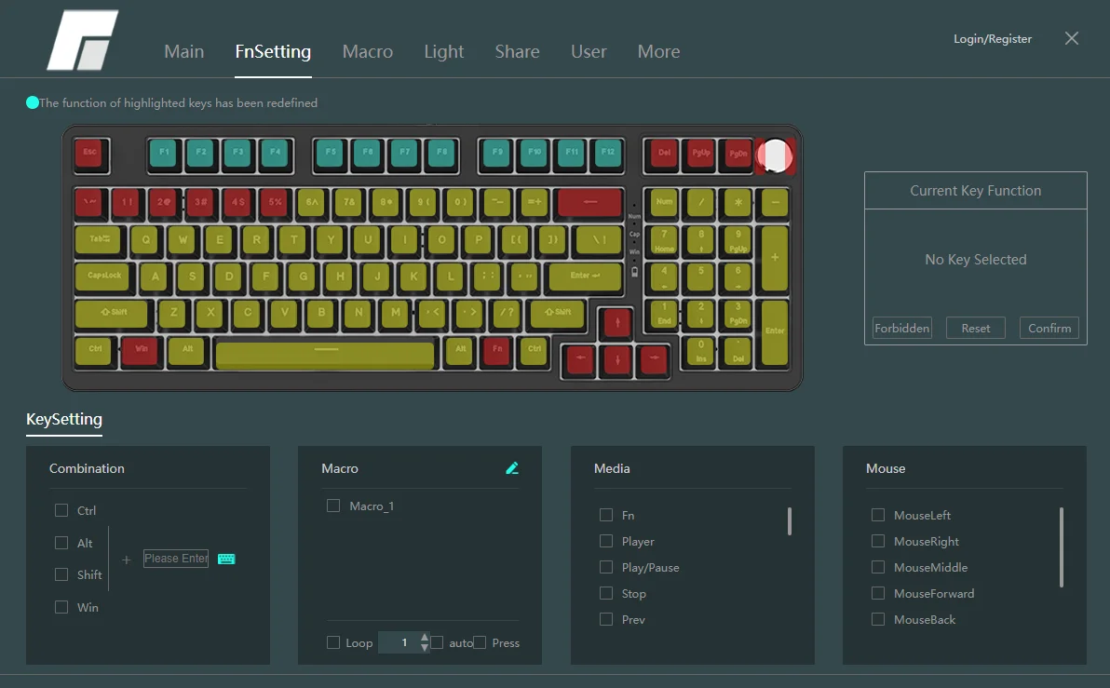Select the up arrow key on keyboard
This screenshot has height=688, width=1110.
coord(616,323)
